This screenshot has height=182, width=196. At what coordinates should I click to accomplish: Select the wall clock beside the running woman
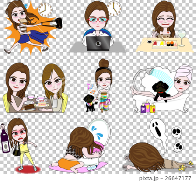[x=45, y=10]
